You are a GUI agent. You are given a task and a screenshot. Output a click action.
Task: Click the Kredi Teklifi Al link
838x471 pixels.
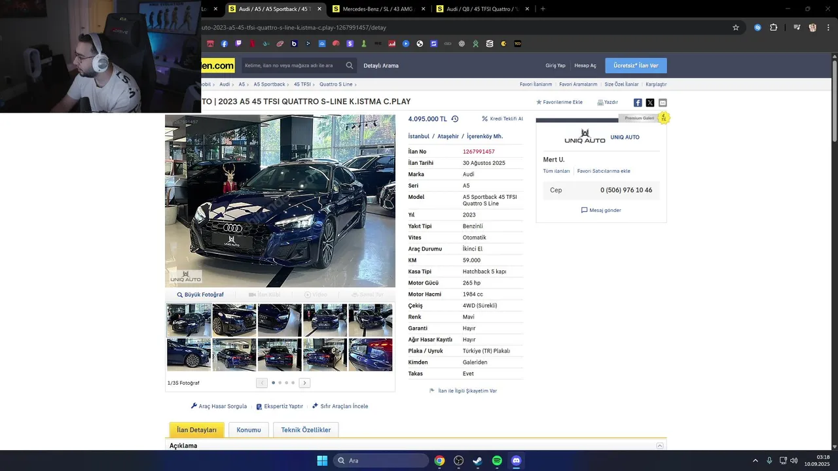[502, 119]
